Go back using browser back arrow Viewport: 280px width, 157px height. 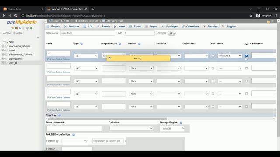tap(4, 16)
